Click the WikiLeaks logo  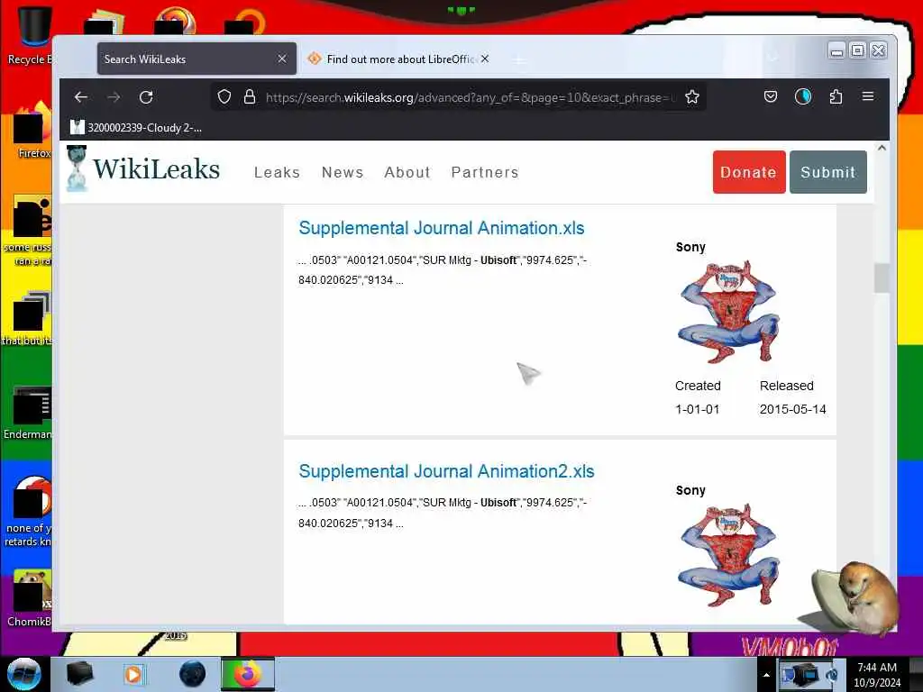pyautogui.click(x=143, y=169)
